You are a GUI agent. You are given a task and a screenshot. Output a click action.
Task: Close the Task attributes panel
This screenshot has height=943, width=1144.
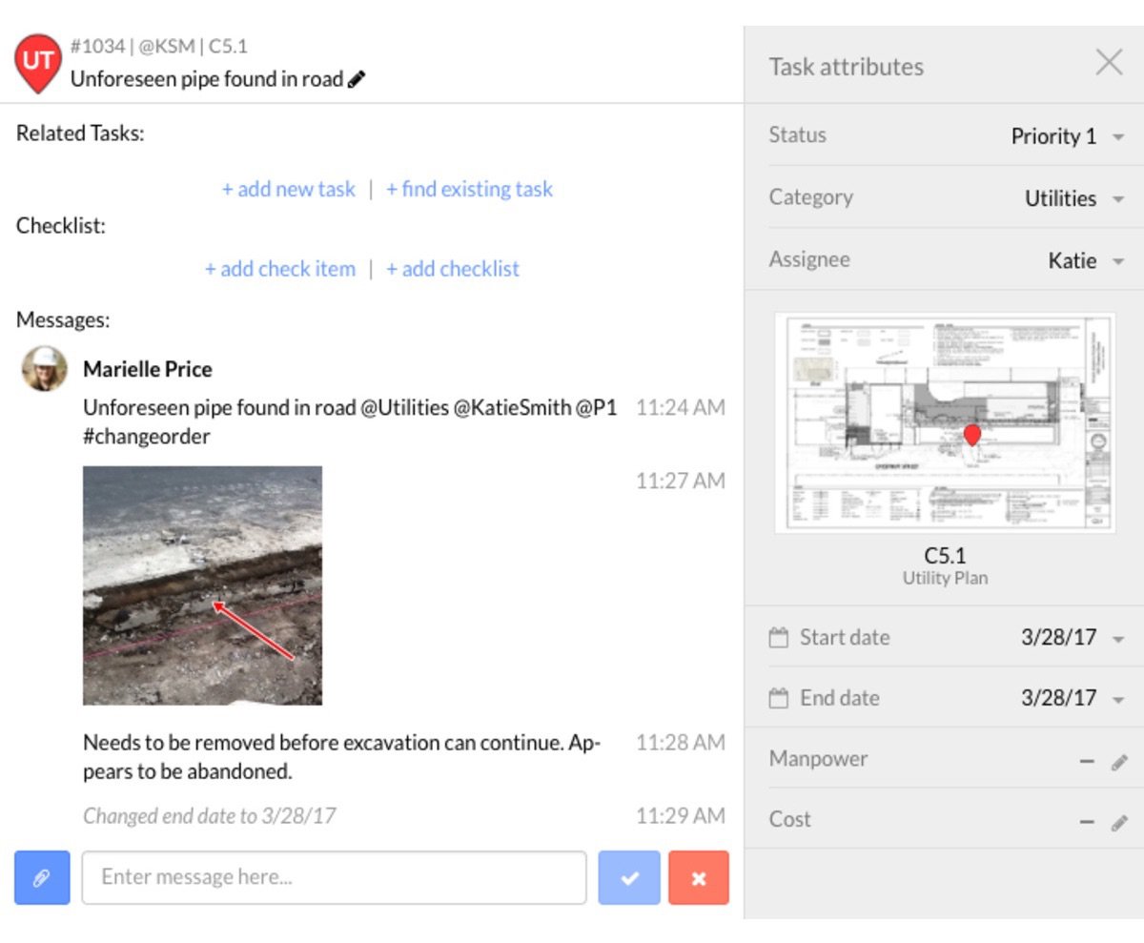point(1109,64)
